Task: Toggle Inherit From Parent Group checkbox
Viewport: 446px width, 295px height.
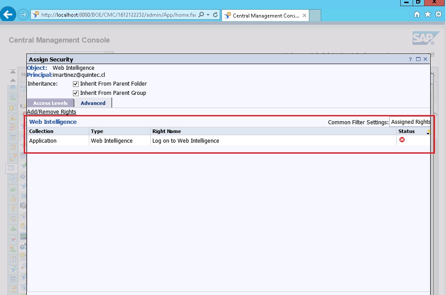Action: (76, 93)
